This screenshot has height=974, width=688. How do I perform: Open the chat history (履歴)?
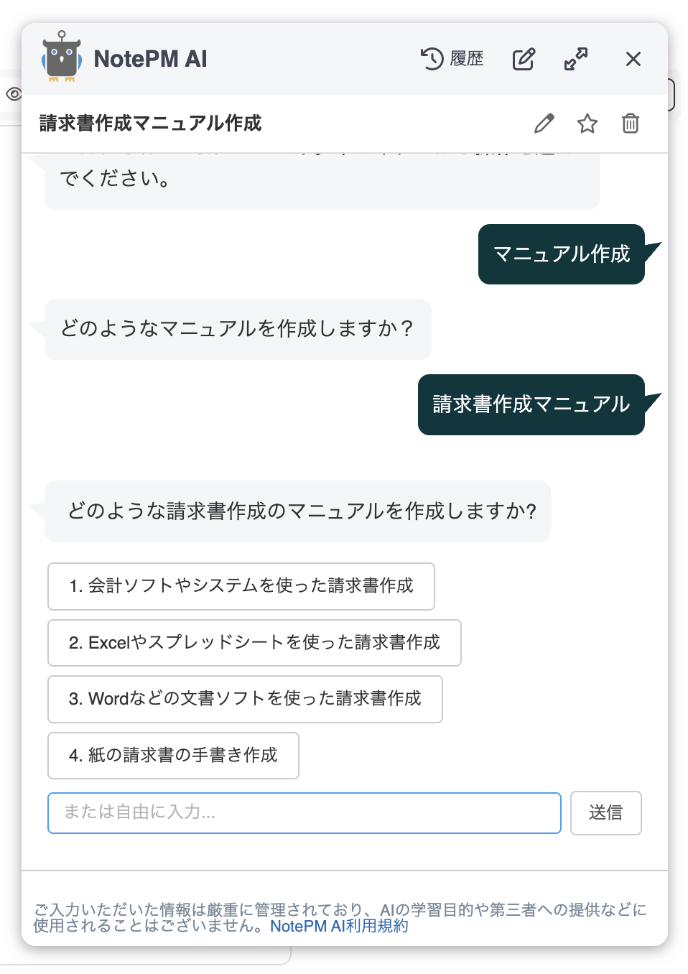[x=452, y=59]
